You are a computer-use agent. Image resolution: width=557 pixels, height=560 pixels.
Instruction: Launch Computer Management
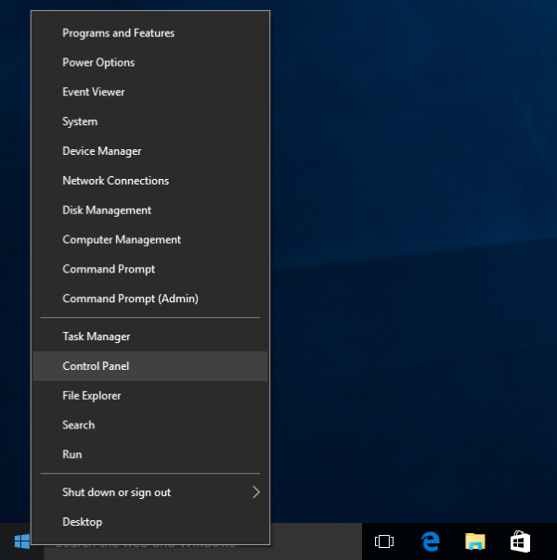click(x=122, y=240)
